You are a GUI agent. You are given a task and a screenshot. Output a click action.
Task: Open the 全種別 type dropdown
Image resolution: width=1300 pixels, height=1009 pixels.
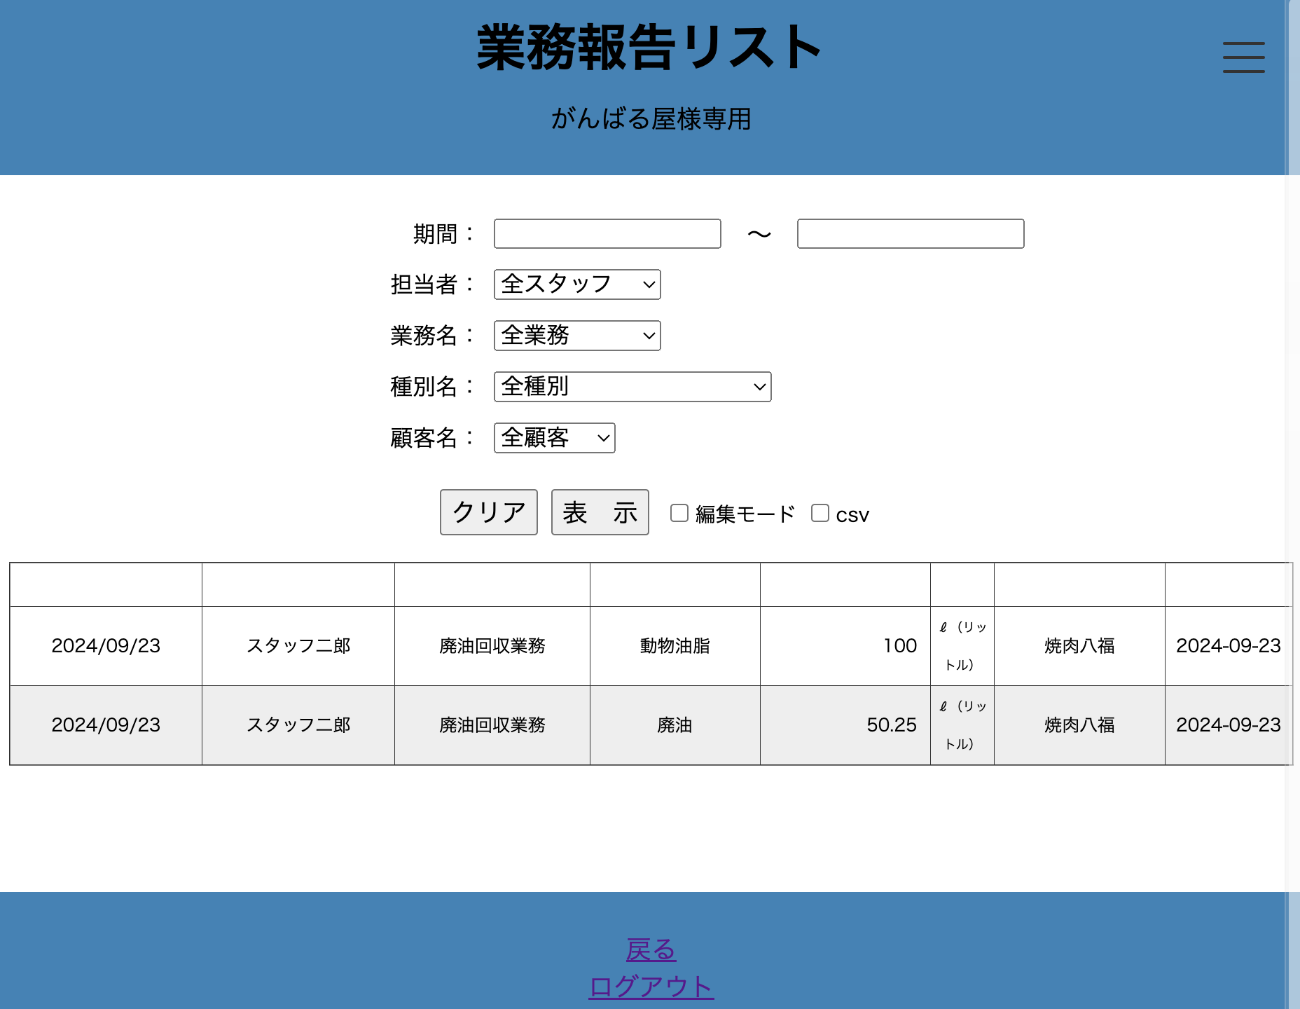pos(632,387)
